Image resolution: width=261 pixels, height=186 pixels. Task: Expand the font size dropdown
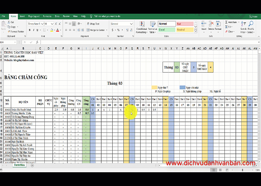point(52,24)
